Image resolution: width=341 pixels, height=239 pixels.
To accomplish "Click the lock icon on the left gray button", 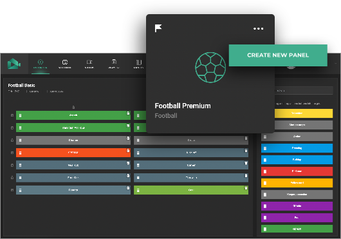I will pyautogui.click(x=128, y=138).
